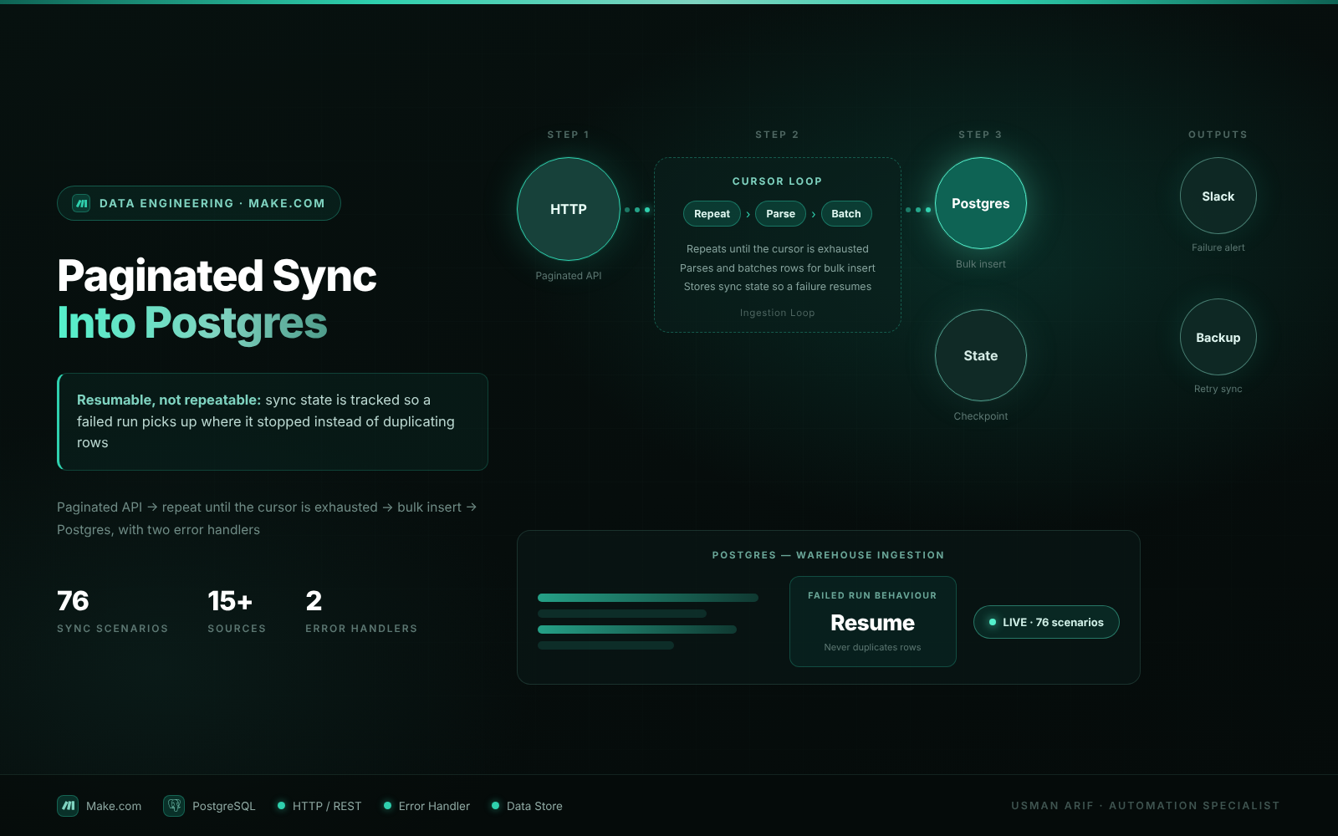Image resolution: width=1338 pixels, height=836 pixels.
Task: Select the Postgres node circle
Action: 981,203
